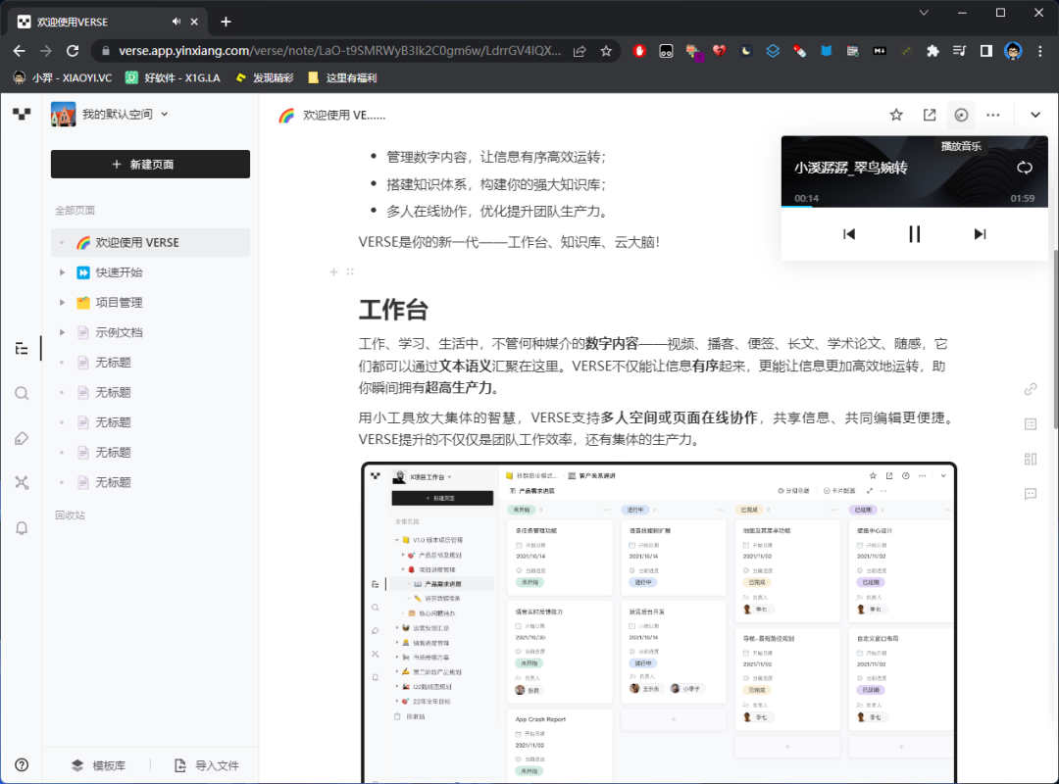Open notifications bell in left rail
The width and height of the screenshot is (1059, 784).
click(x=22, y=528)
